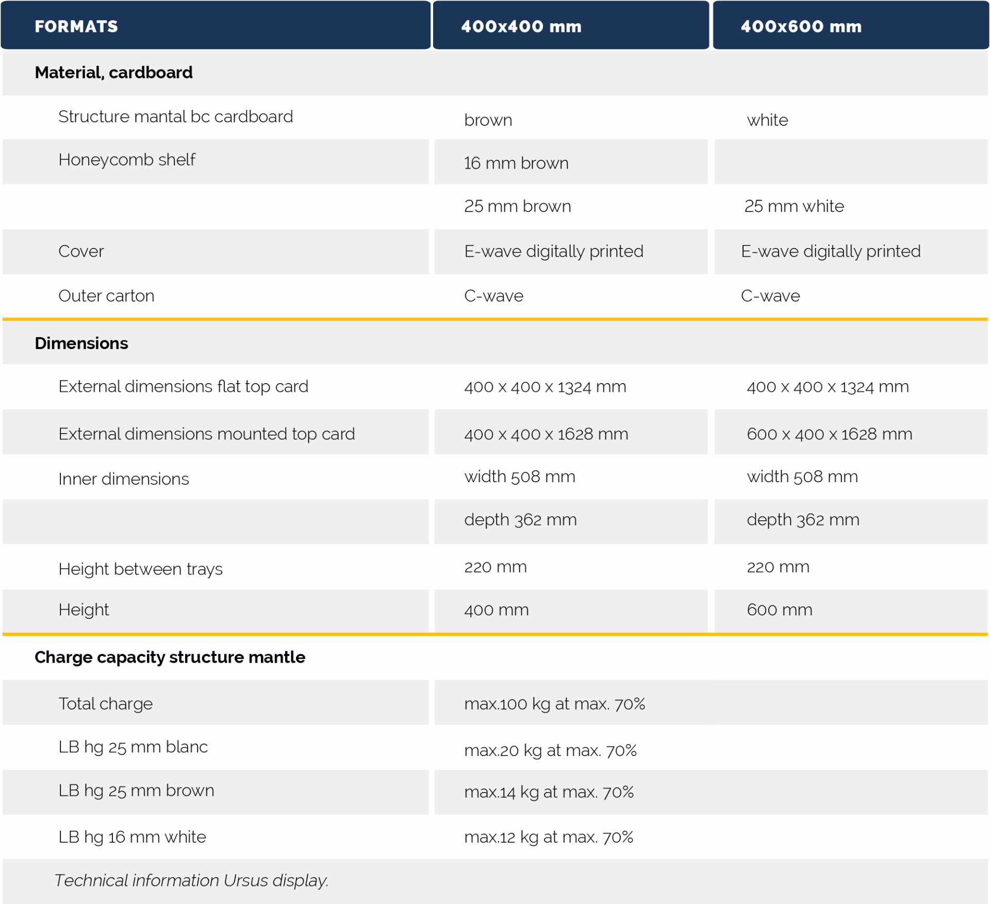Select the "Cover" row label
This screenshot has width=990, height=904.
pyautogui.click(x=81, y=252)
